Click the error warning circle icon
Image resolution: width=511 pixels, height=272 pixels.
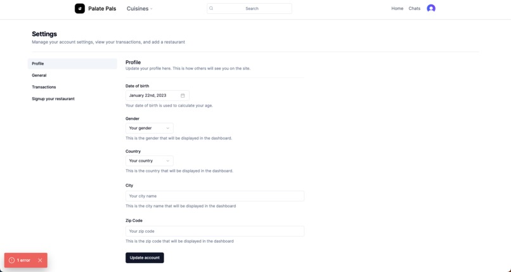click(12, 261)
